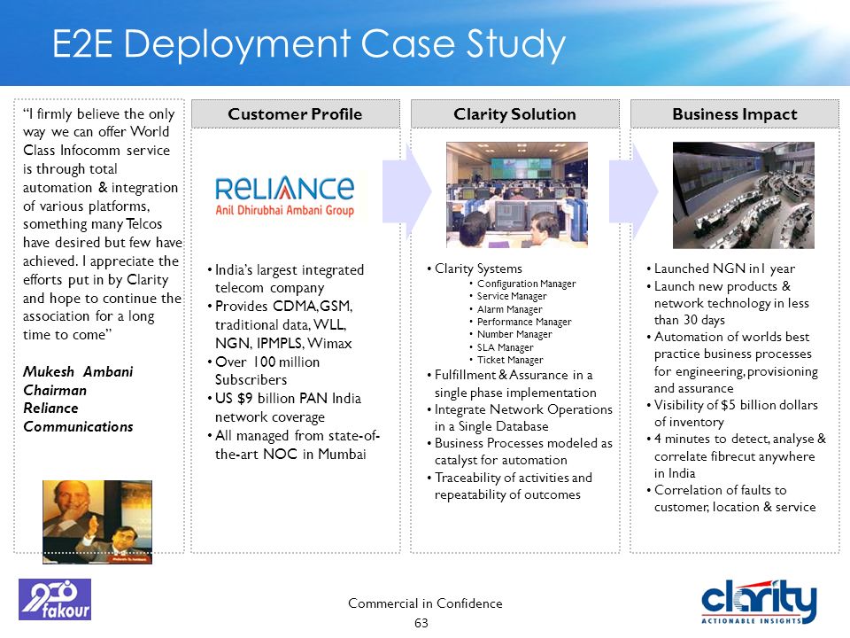850x638 pixels.
Task: Click the Performance Manager sub-bullet
Action: tap(521, 322)
